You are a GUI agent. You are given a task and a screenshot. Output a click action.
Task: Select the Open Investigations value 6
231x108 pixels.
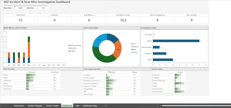point(157,20)
